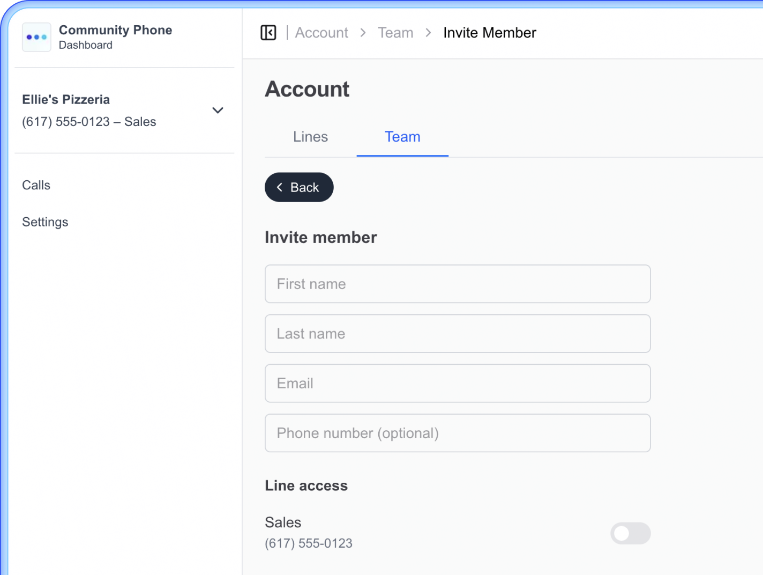Open Calls in the sidebar
Viewport: 763px width, 575px height.
click(36, 185)
